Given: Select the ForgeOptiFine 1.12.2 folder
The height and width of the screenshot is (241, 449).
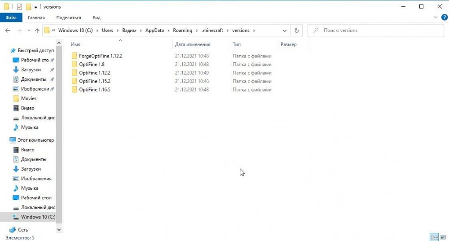Looking at the screenshot, I should [101, 56].
